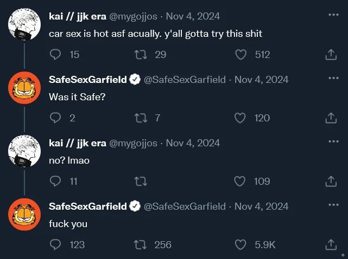Screen dimensions: 348x259
Task: Click Garfield avatar on the last tweet
Action: (25, 215)
